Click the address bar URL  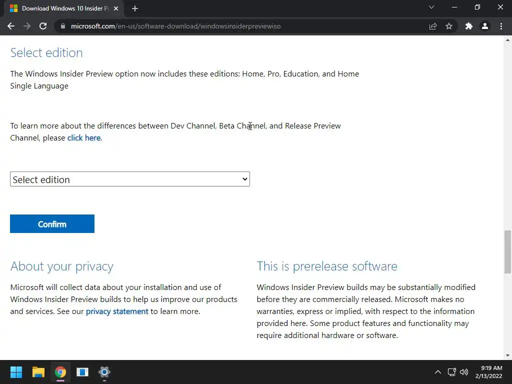(175, 26)
